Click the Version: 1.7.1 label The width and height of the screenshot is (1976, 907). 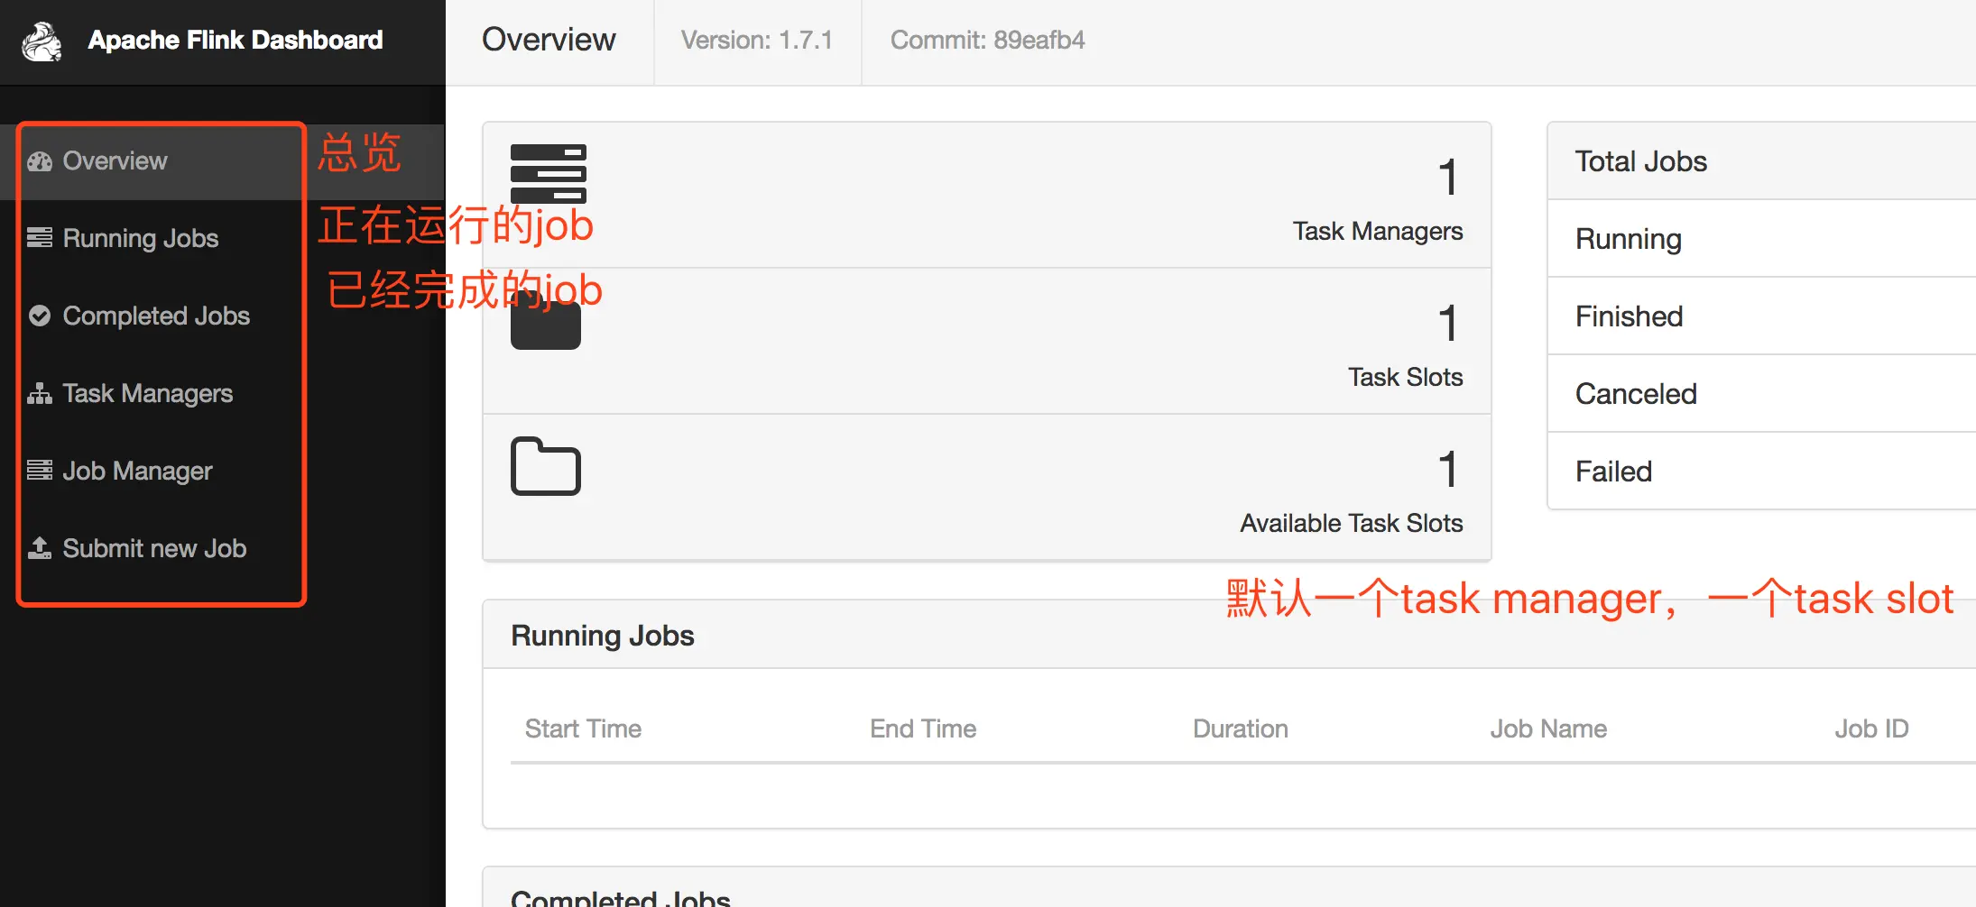tap(757, 41)
